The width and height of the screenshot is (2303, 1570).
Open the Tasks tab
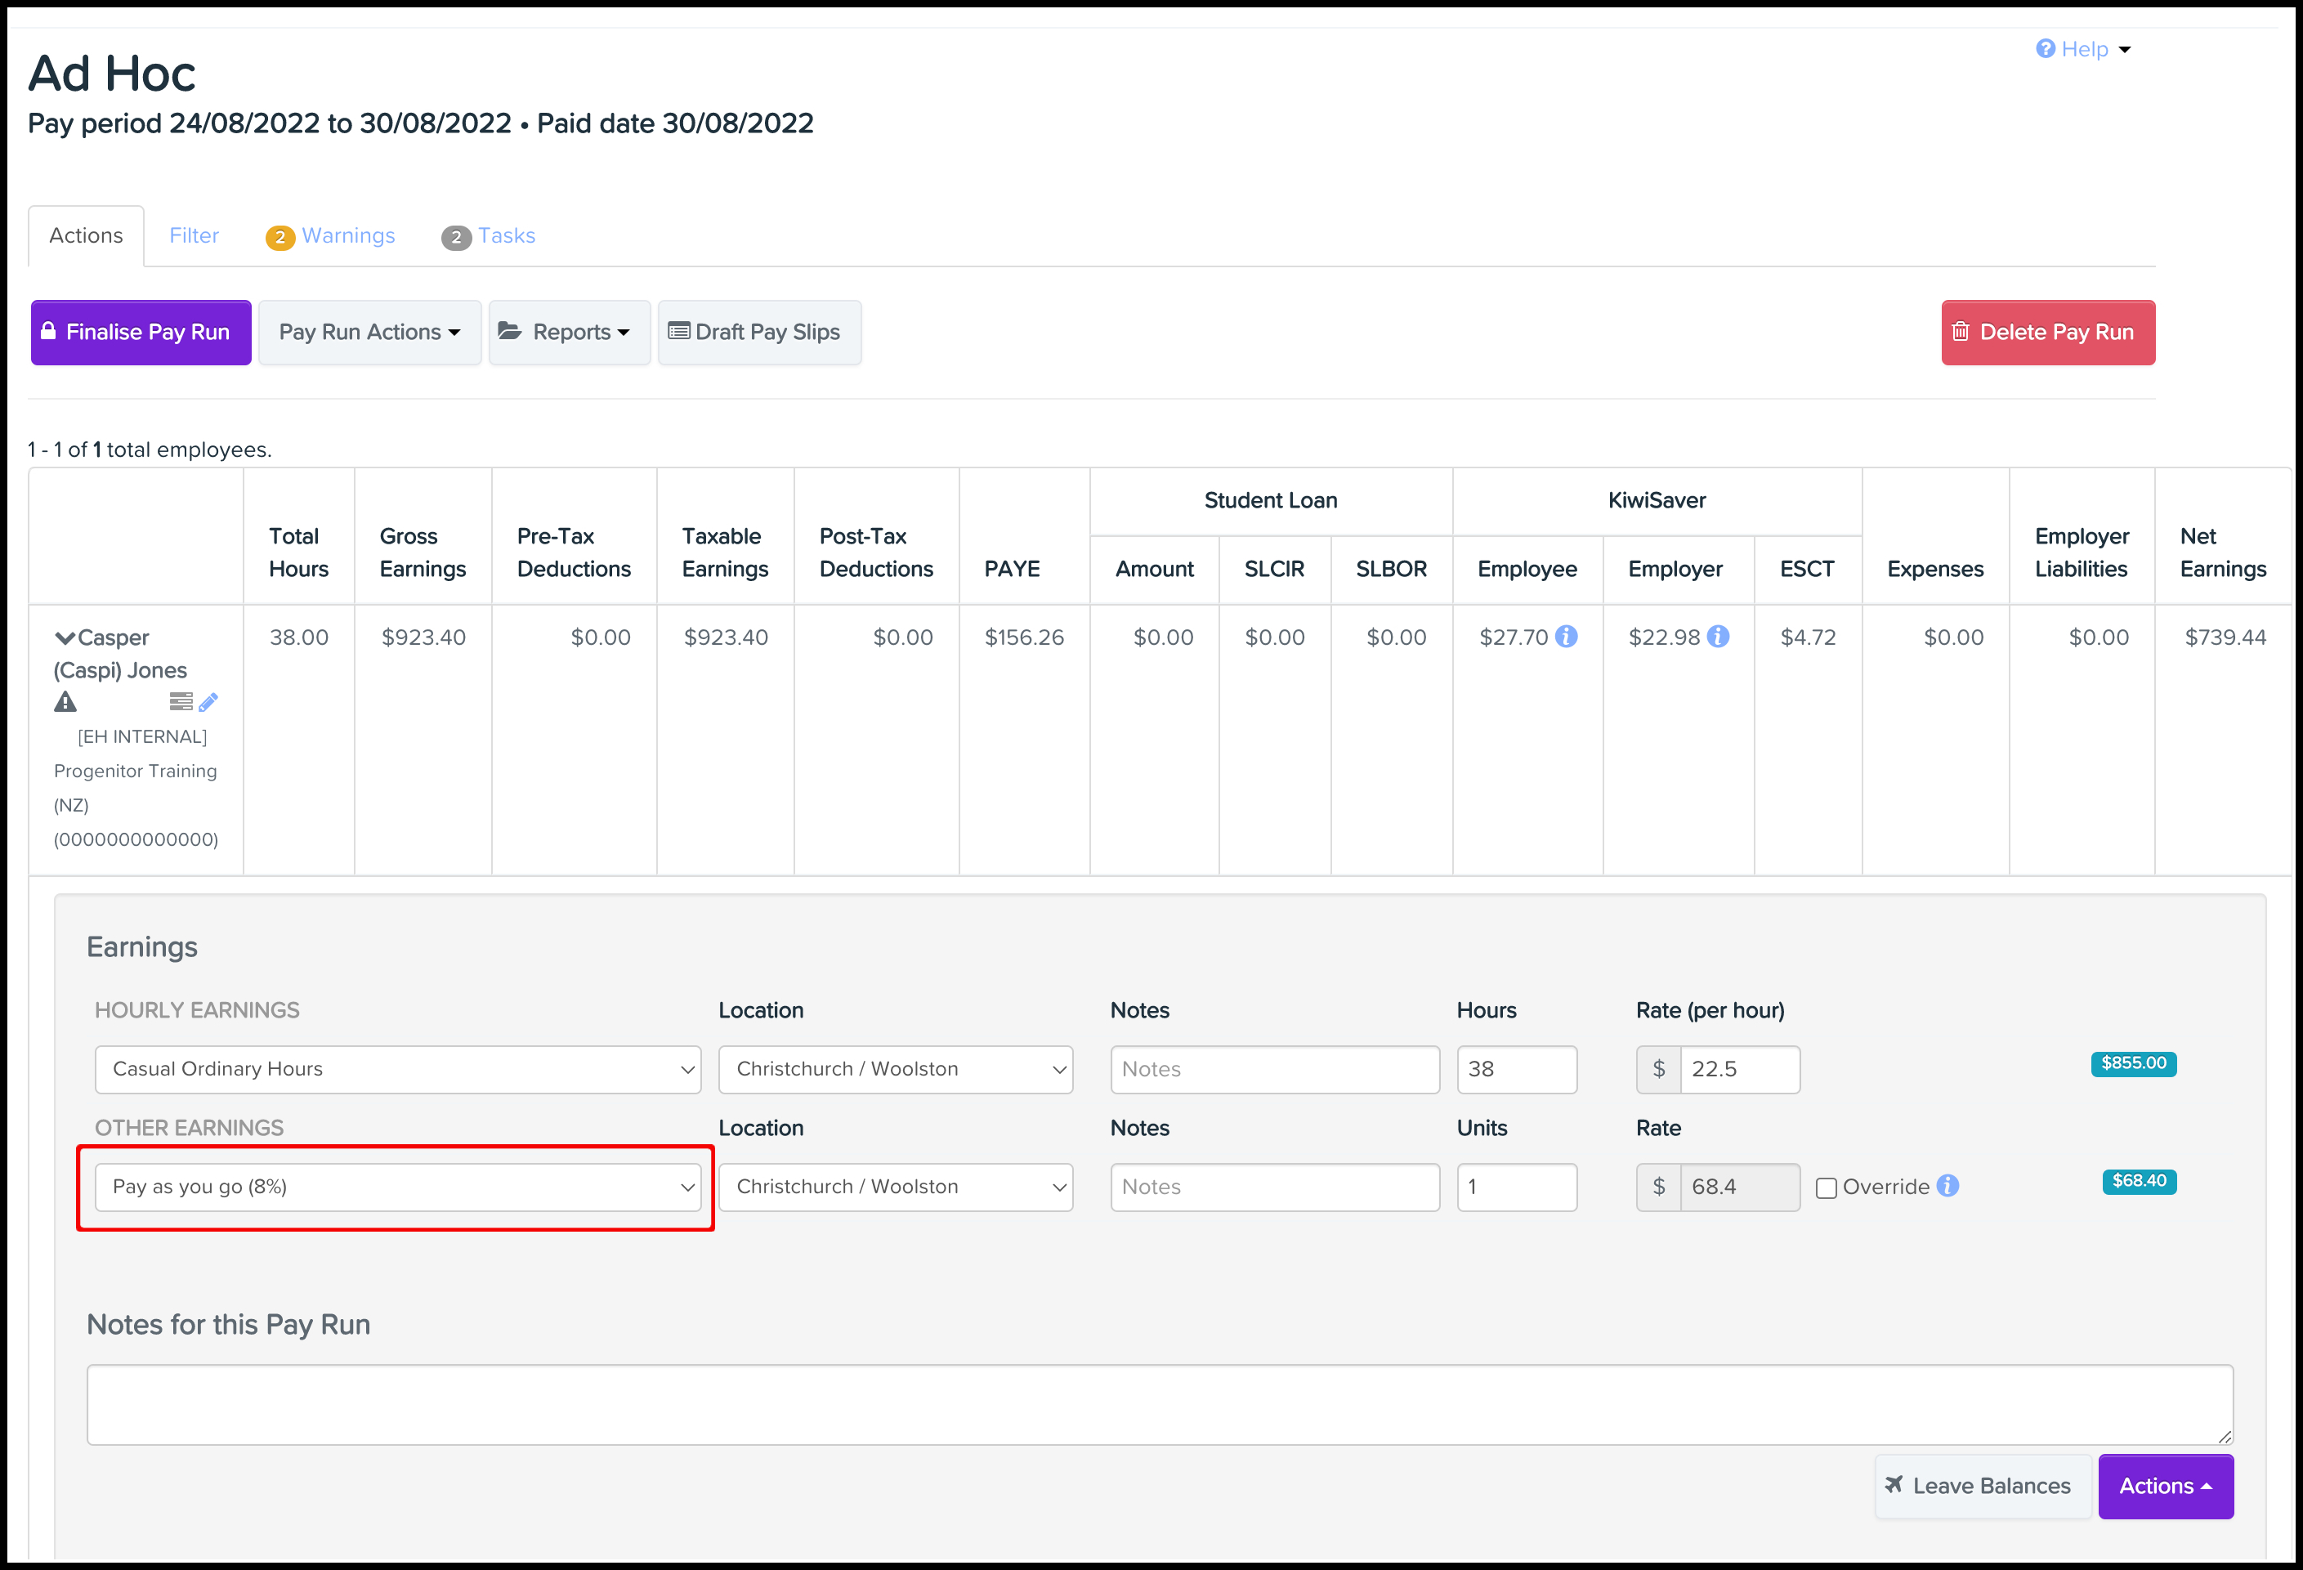[505, 236]
